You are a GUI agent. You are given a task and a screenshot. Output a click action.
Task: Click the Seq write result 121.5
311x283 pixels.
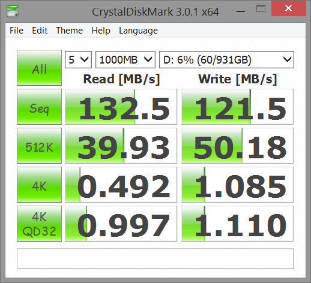coord(237,107)
